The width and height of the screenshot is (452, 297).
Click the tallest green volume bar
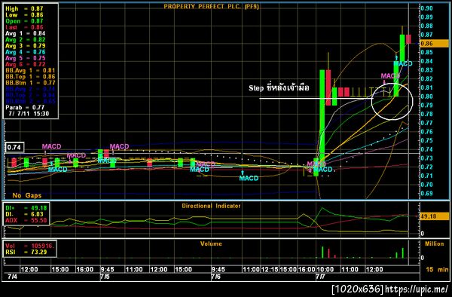(322, 252)
